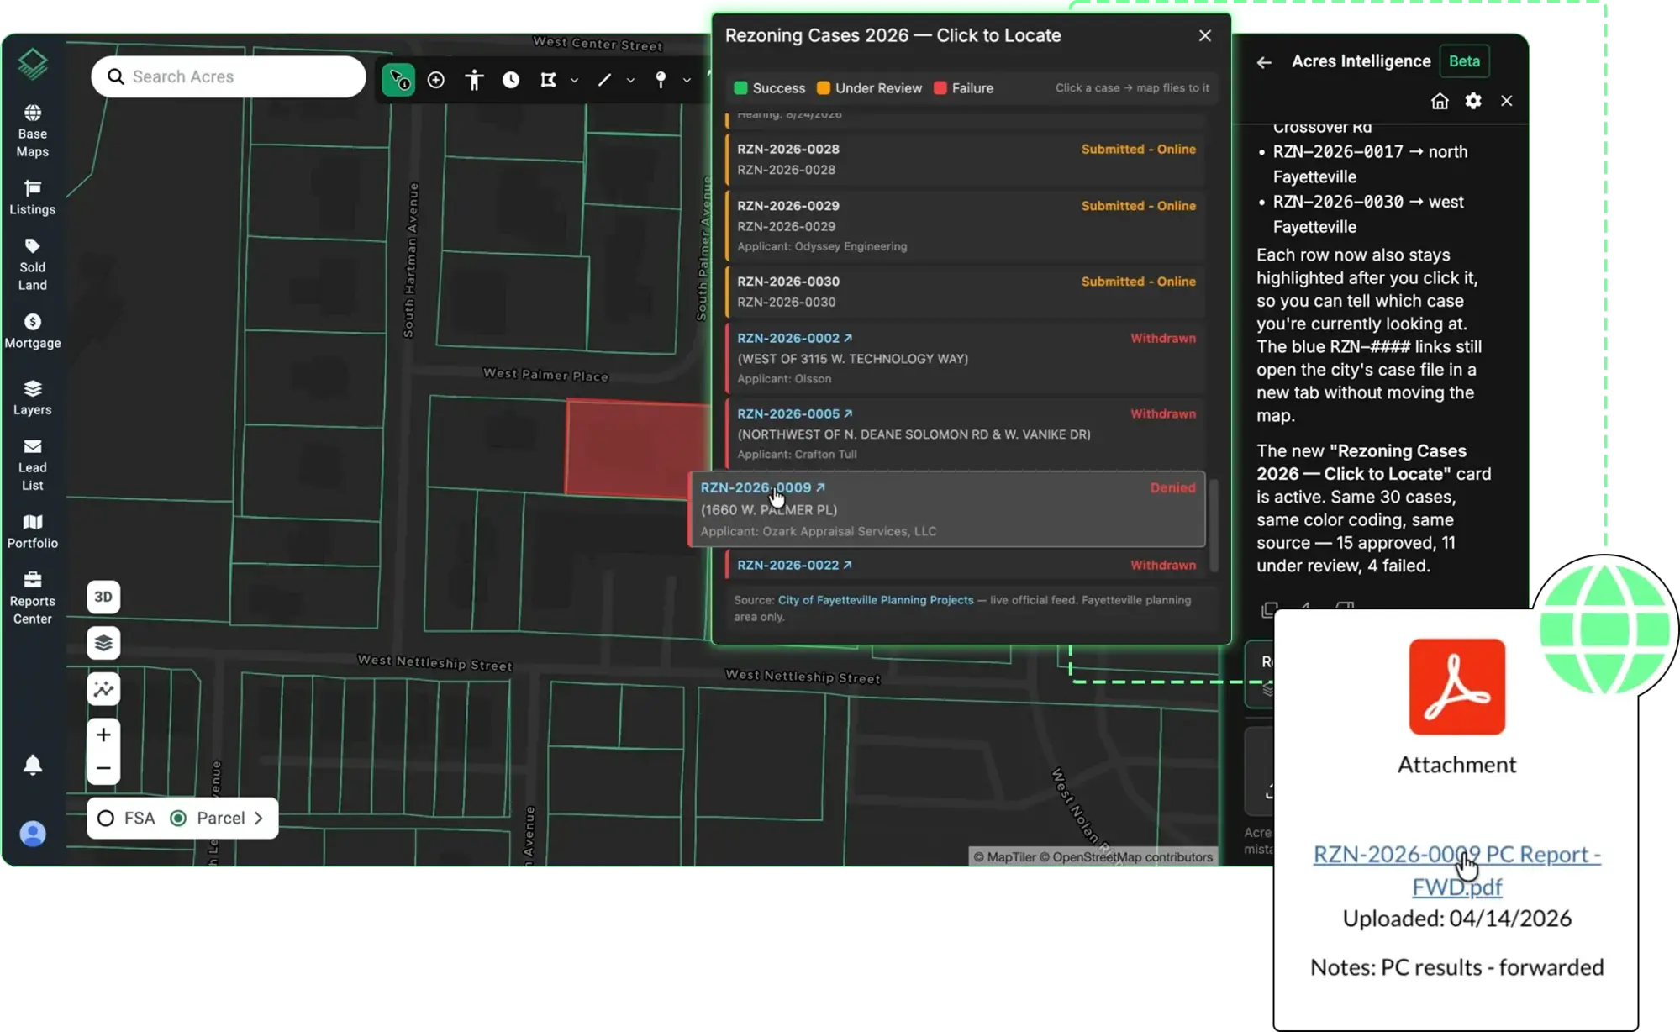Click the Acres logo at top left
Viewport: 1680px width, 1032px height.
coord(33,64)
